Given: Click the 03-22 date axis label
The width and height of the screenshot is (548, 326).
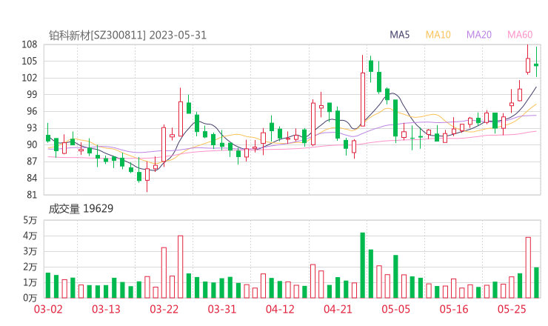Looking at the screenshot, I should click(x=164, y=309).
